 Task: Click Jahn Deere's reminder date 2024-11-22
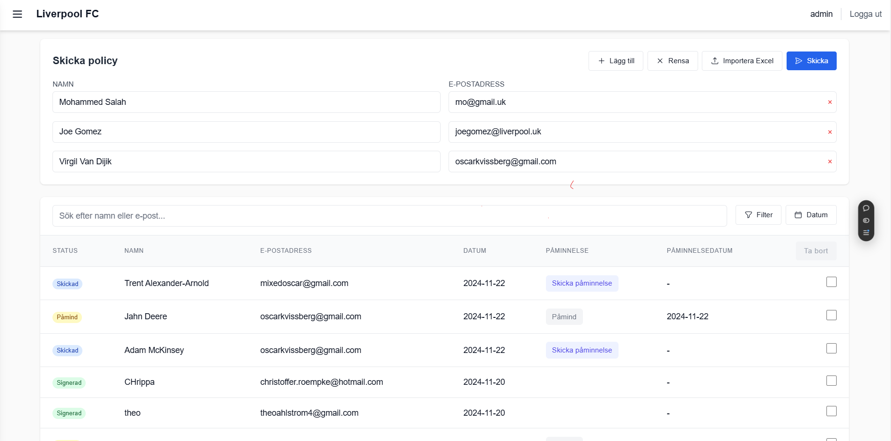tap(687, 316)
